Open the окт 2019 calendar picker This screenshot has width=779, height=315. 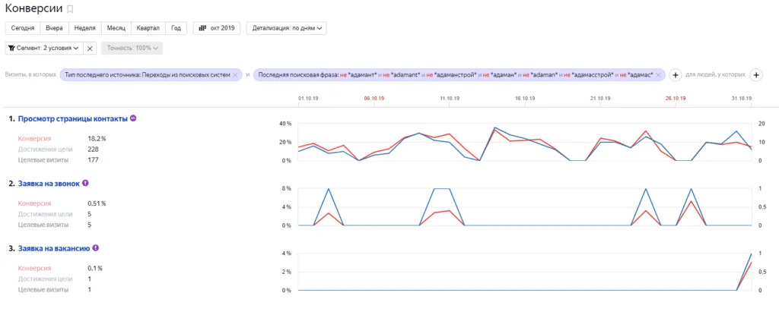click(x=217, y=28)
